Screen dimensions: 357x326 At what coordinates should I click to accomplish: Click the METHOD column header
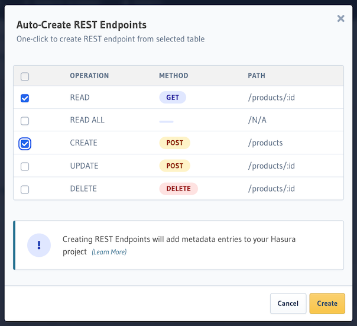click(x=174, y=76)
